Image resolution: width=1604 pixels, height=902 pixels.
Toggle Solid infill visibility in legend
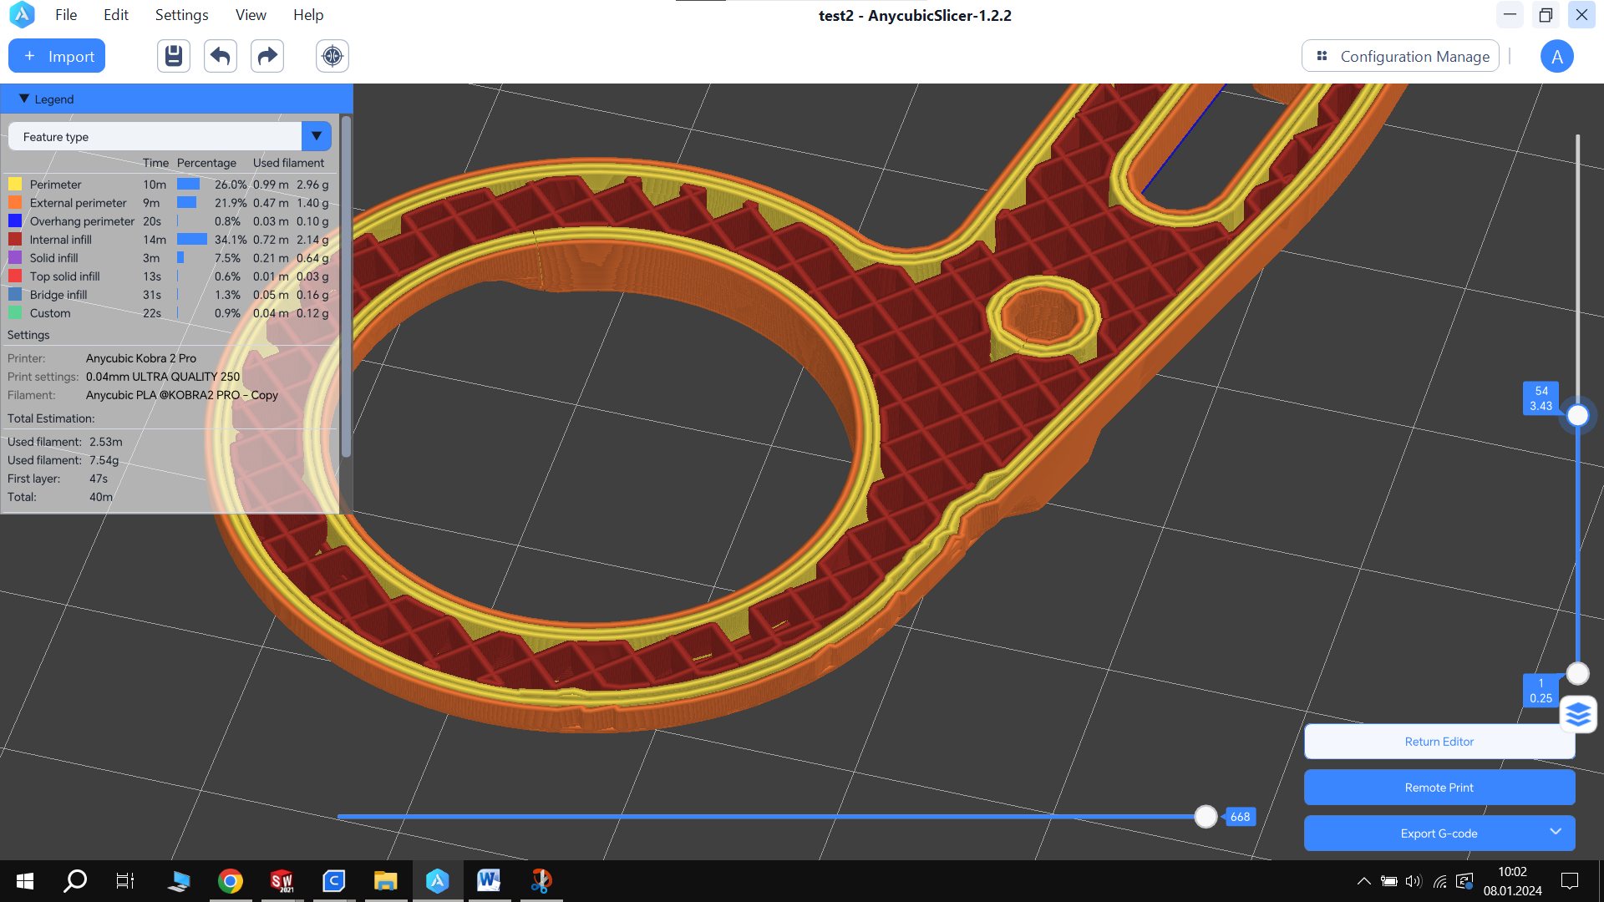click(x=15, y=258)
